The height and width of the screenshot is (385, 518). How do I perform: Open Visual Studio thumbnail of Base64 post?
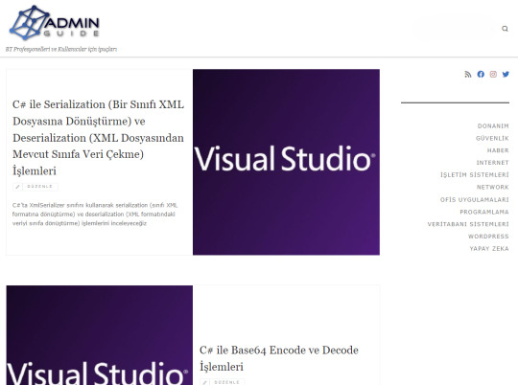click(x=100, y=335)
